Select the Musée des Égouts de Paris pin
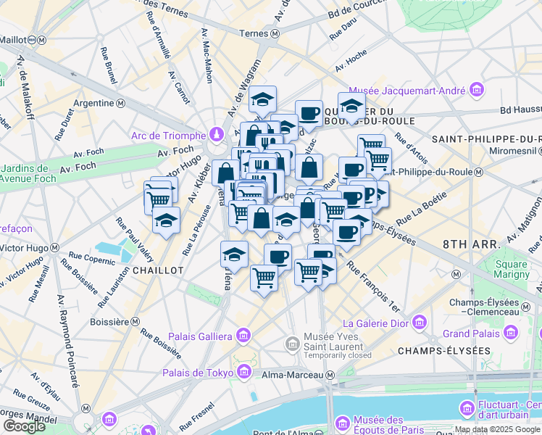The image size is (542, 435). tap(343, 423)
